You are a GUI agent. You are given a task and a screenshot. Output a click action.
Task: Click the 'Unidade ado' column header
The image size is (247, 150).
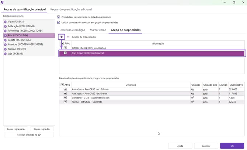pos(210,85)
